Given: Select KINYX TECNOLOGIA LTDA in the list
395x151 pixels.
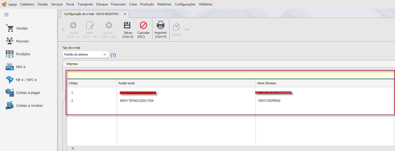Looking at the screenshot, I should point(137,101).
